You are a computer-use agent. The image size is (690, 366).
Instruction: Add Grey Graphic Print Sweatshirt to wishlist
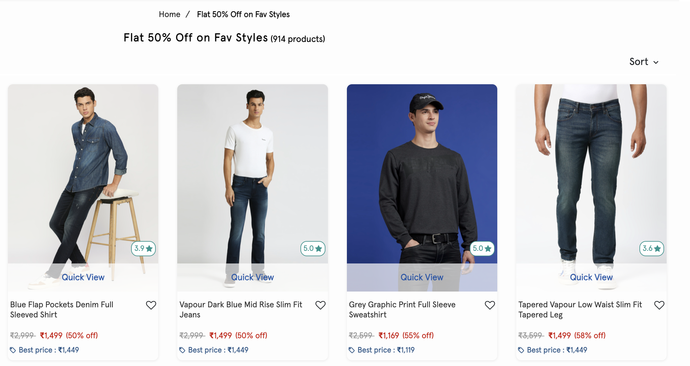[490, 305]
